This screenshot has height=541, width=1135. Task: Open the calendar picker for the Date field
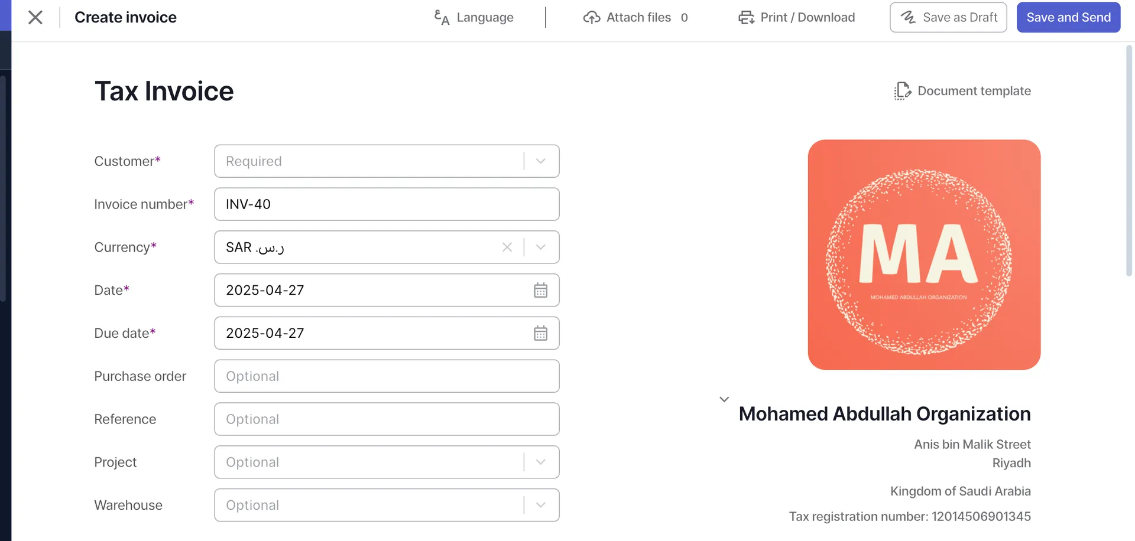coord(540,290)
